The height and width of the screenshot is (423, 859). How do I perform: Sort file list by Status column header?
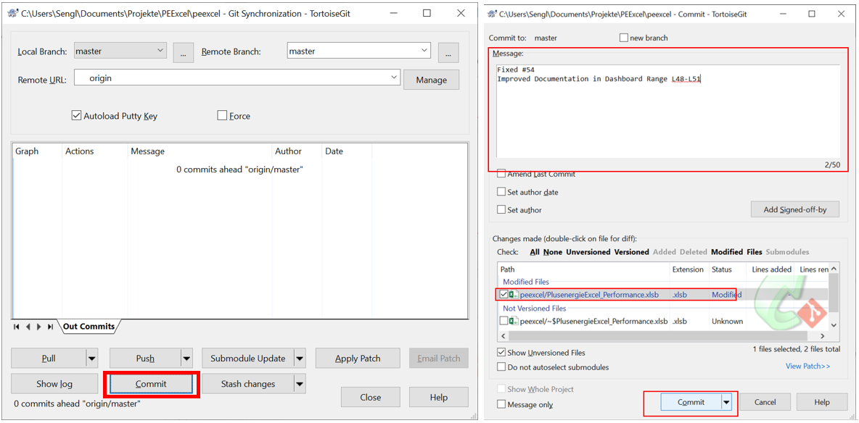(x=727, y=269)
